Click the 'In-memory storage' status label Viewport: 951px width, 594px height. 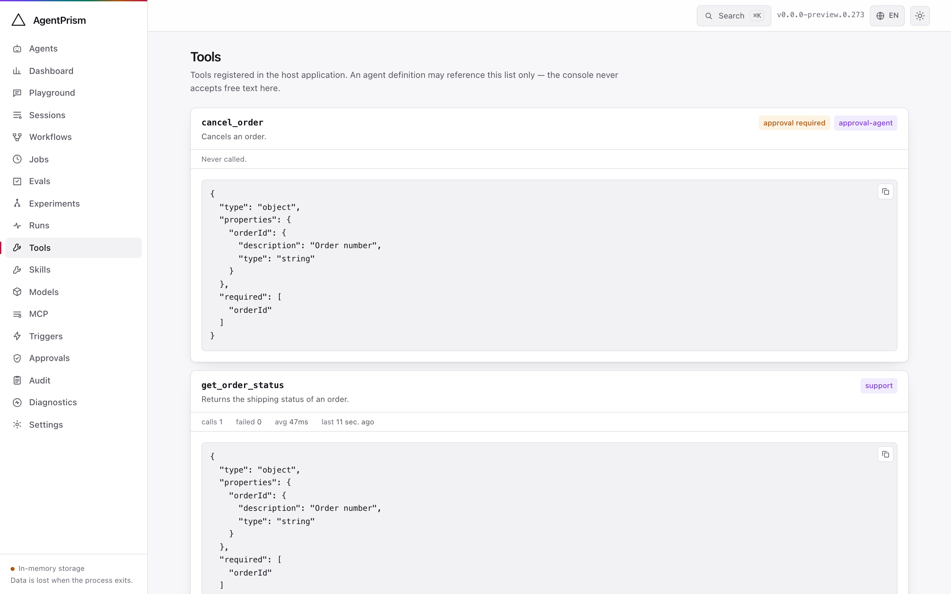tap(52, 569)
